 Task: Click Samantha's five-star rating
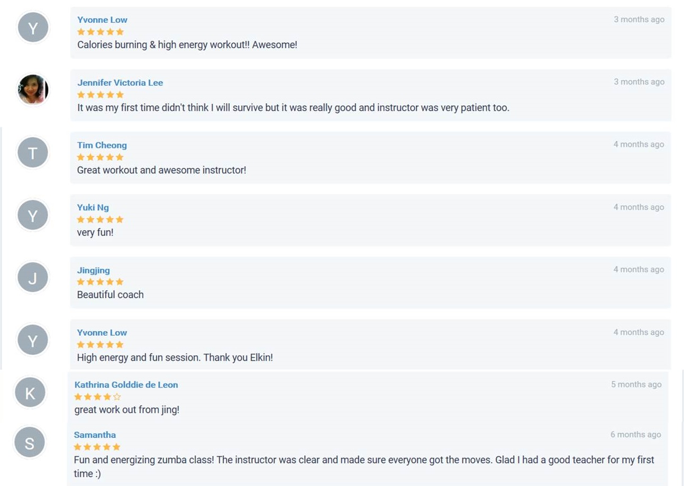(97, 447)
